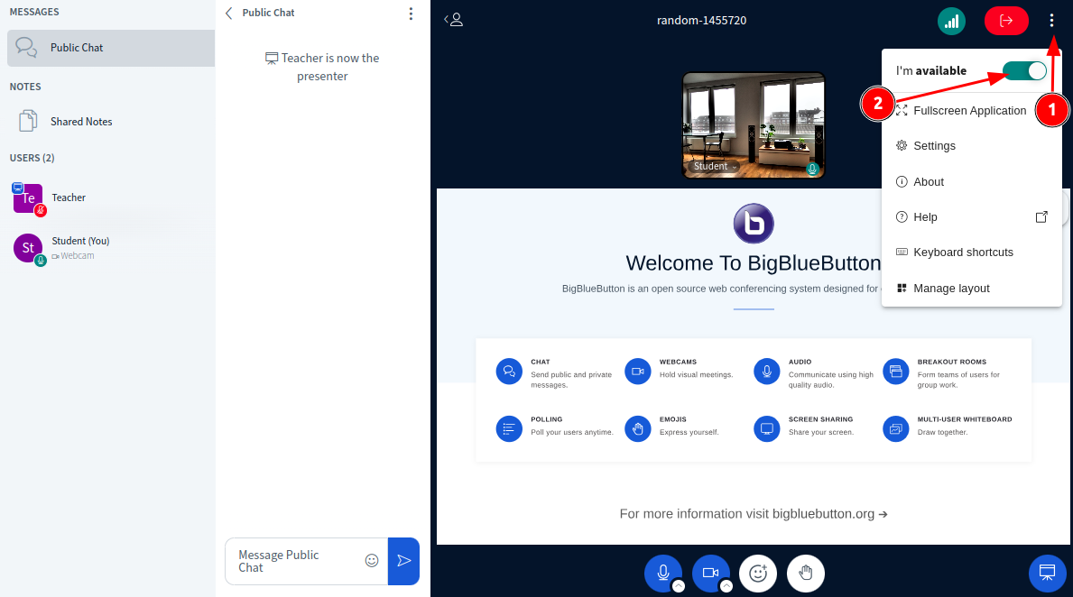The image size is (1073, 597).
Task: Turn off the webcam sharing button
Action: [710, 572]
